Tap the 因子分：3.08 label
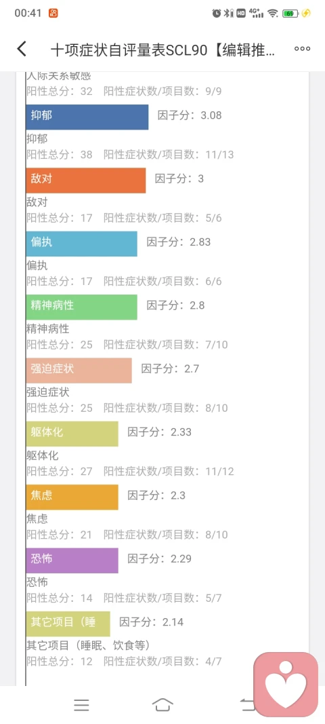 tap(190, 115)
